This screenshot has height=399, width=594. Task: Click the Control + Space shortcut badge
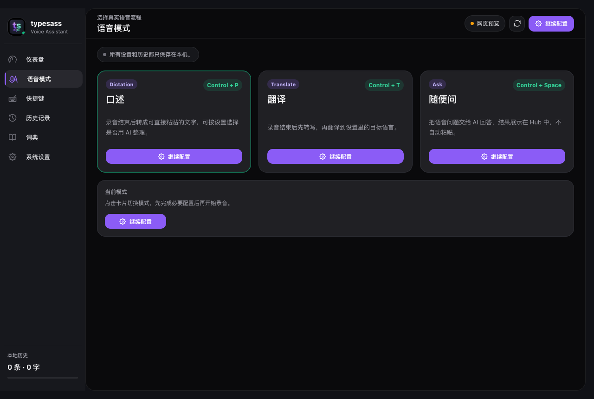click(x=539, y=85)
